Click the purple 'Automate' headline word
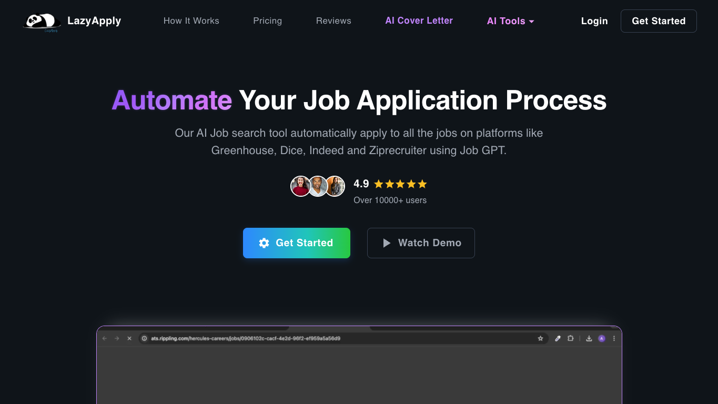This screenshot has width=718, height=404. [x=172, y=100]
